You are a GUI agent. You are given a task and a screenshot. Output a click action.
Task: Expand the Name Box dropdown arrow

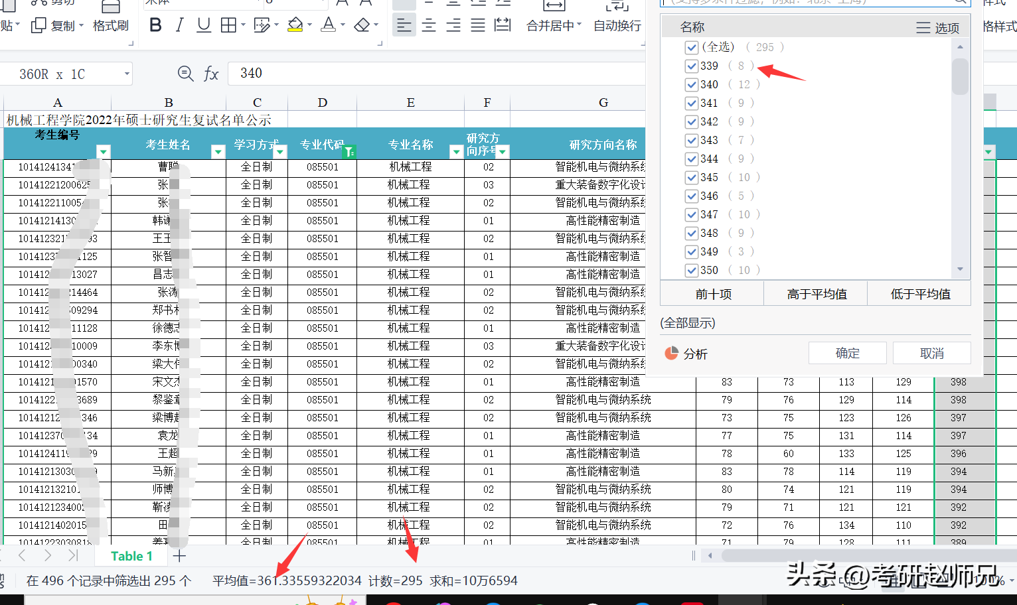(x=127, y=74)
